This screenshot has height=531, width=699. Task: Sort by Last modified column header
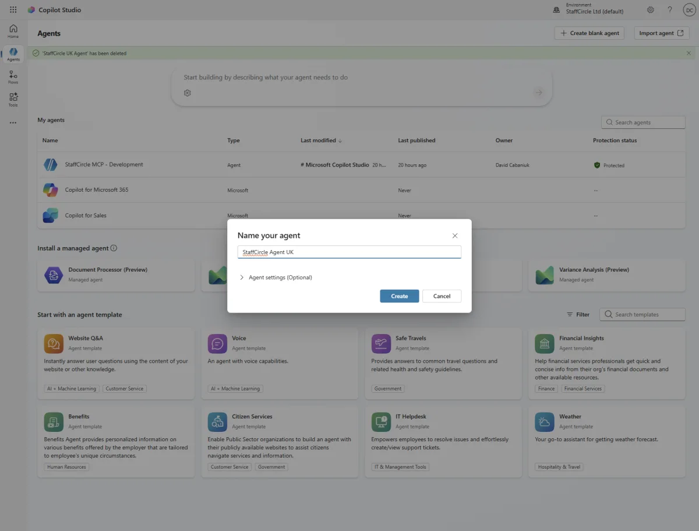coord(322,140)
